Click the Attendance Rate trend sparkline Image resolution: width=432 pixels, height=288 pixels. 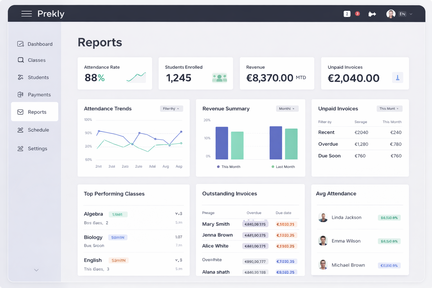[x=136, y=77]
